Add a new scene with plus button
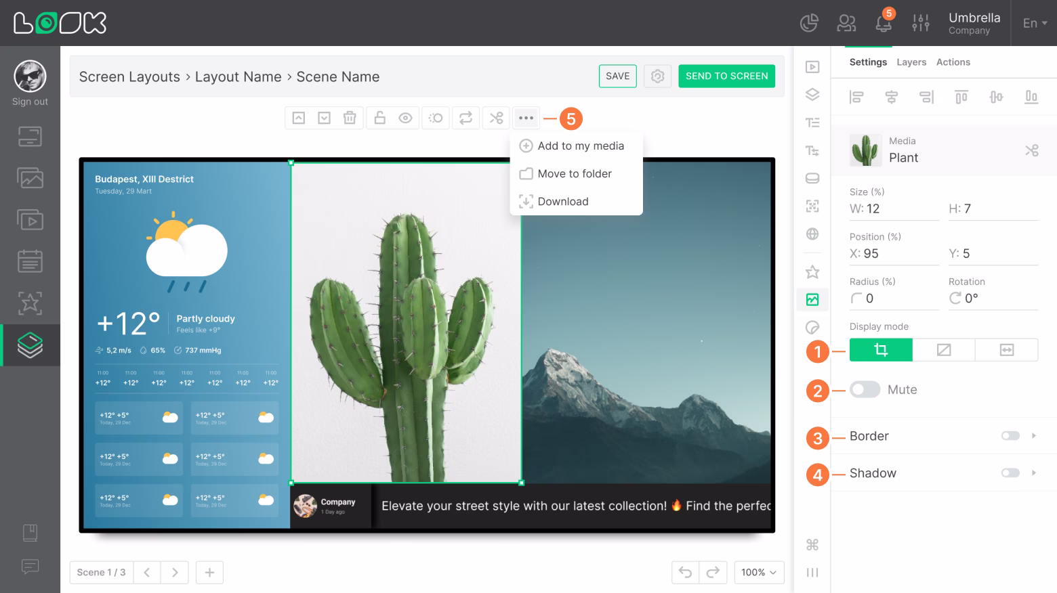 coord(209,573)
